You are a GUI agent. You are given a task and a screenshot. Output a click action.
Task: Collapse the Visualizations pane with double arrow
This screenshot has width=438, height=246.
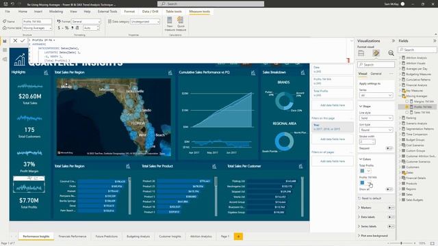394,41
